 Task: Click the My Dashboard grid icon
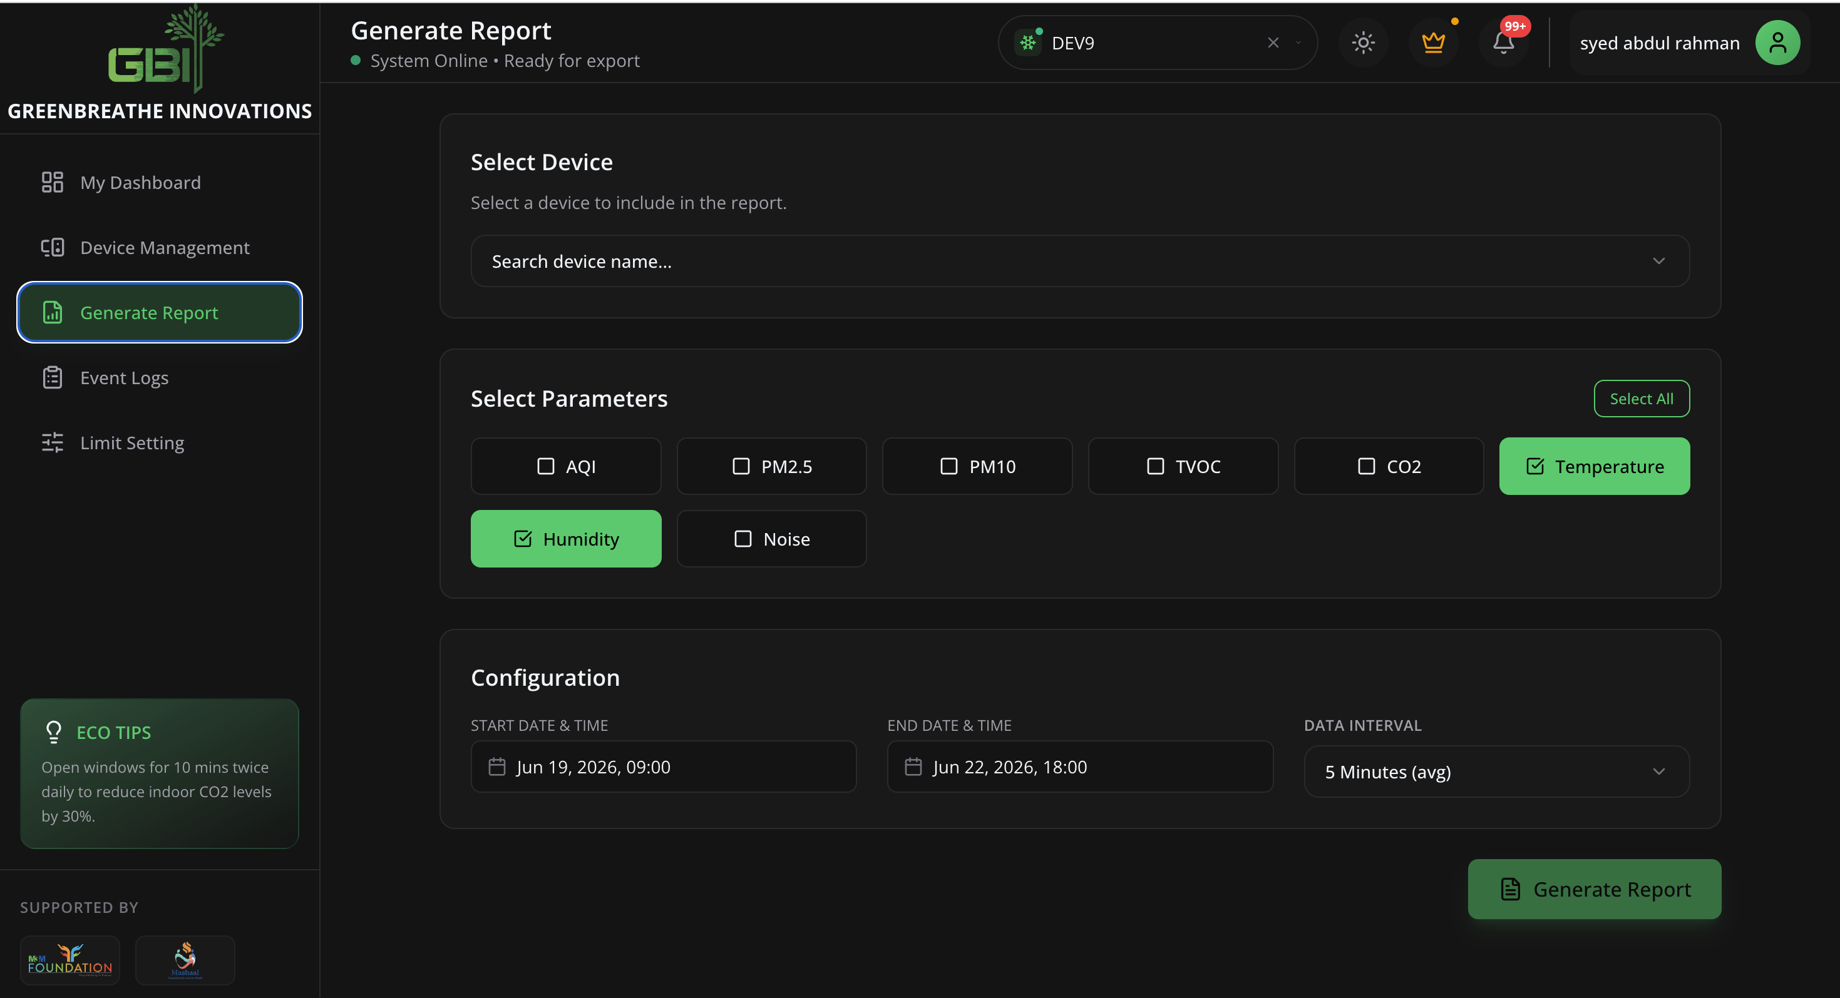pos(52,182)
